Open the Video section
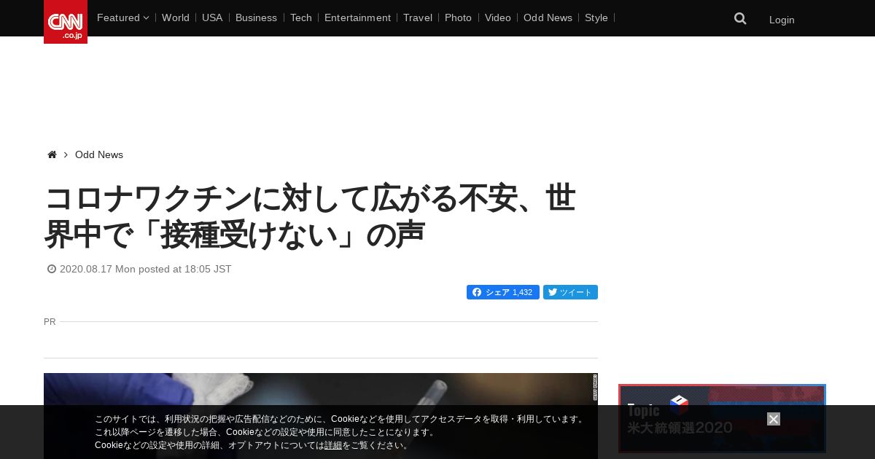 (498, 17)
